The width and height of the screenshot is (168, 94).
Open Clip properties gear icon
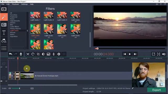point(59,54)
